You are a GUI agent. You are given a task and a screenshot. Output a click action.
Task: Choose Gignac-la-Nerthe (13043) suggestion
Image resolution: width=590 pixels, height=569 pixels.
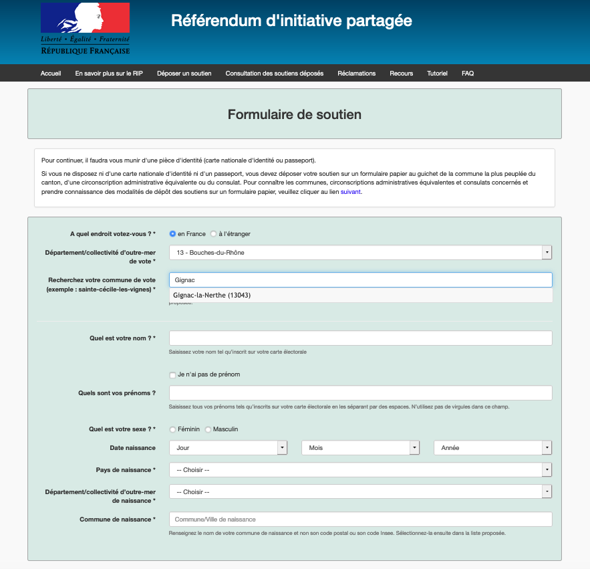212,295
